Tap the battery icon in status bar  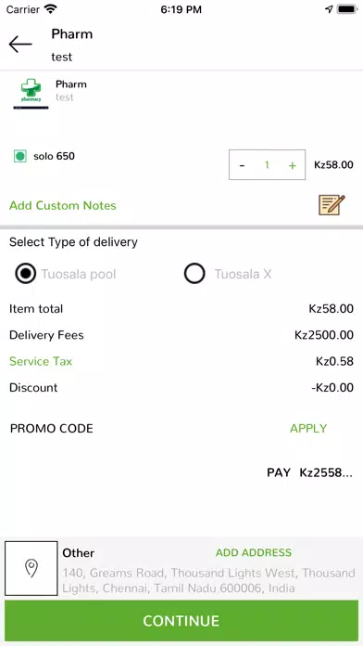pyautogui.click(x=346, y=9)
